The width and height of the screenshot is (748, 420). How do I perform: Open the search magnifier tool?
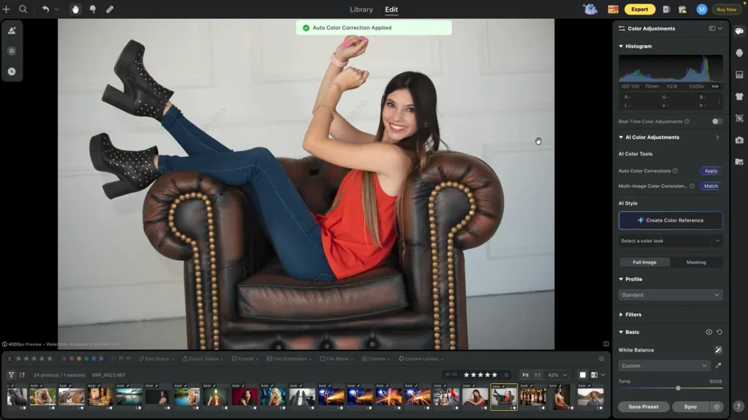23,9
